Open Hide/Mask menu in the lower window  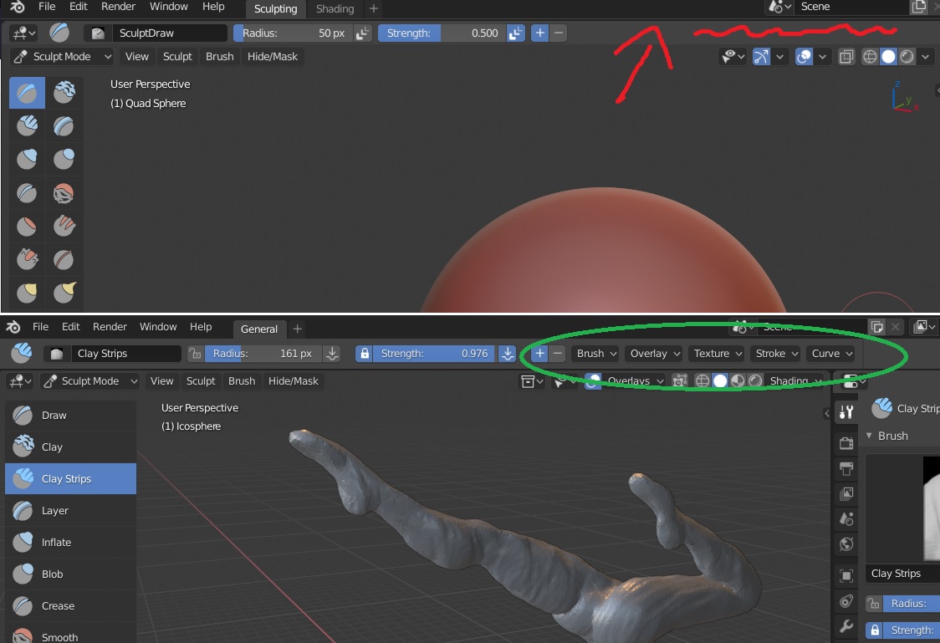click(294, 381)
